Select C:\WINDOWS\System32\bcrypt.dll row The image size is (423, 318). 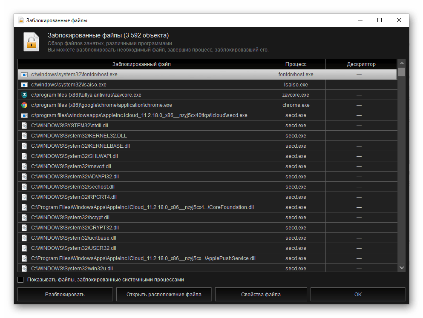click(x=207, y=218)
